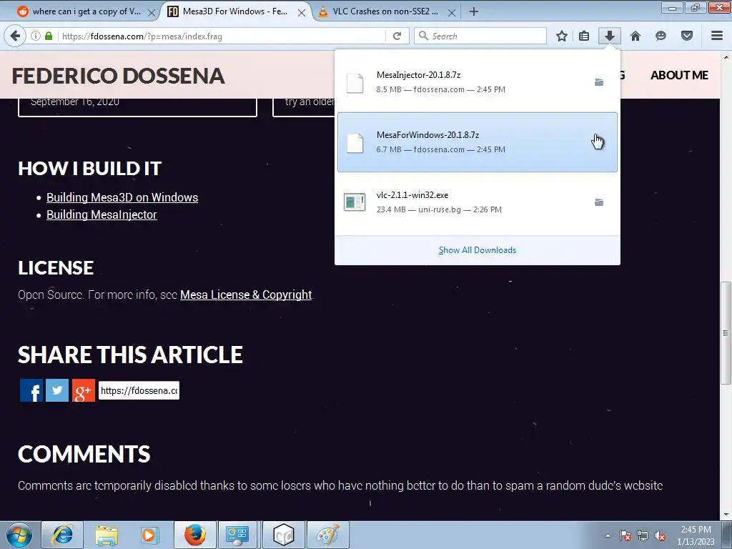Share article on Twitter
The image size is (732, 549).
[57, 390]
